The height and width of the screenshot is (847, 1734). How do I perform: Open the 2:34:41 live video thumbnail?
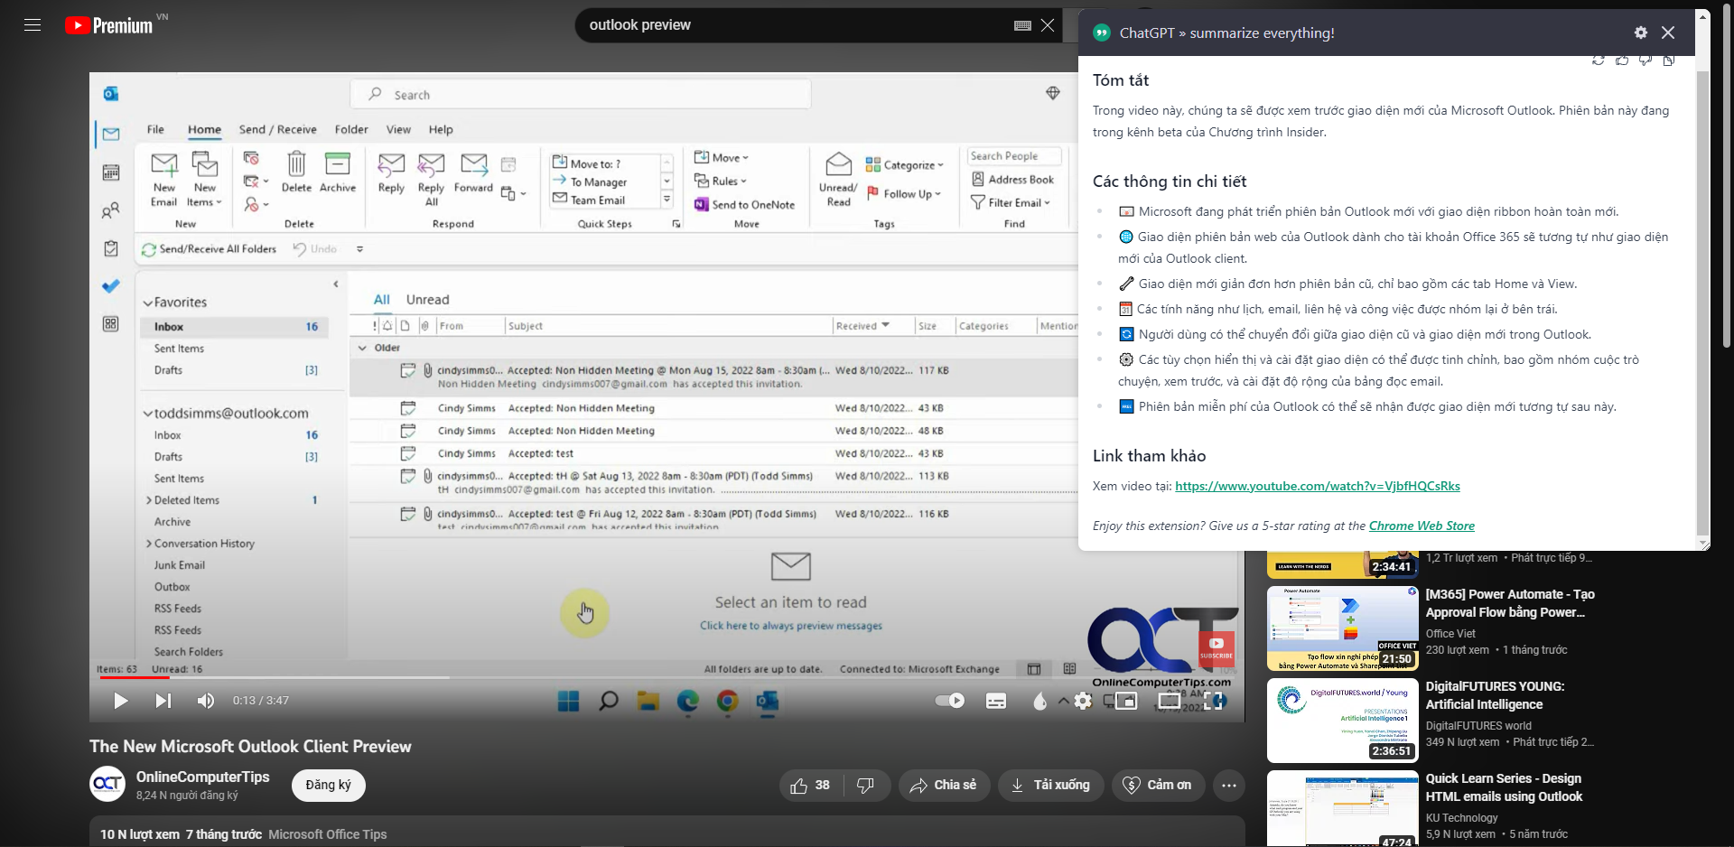click(x=1342, y=564)
